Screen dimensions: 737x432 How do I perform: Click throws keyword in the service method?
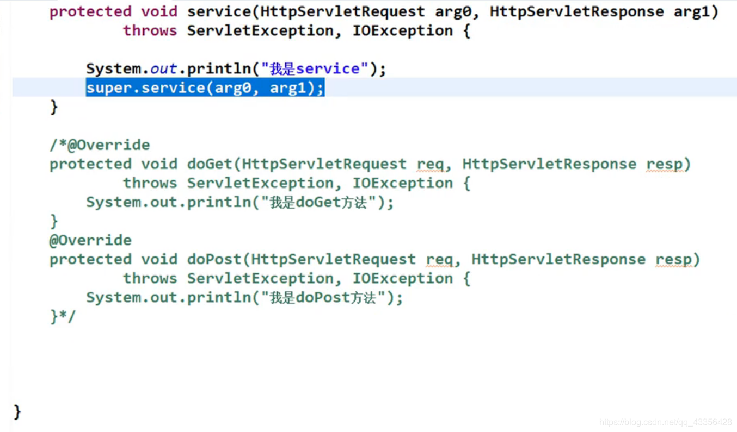(150, 30)
